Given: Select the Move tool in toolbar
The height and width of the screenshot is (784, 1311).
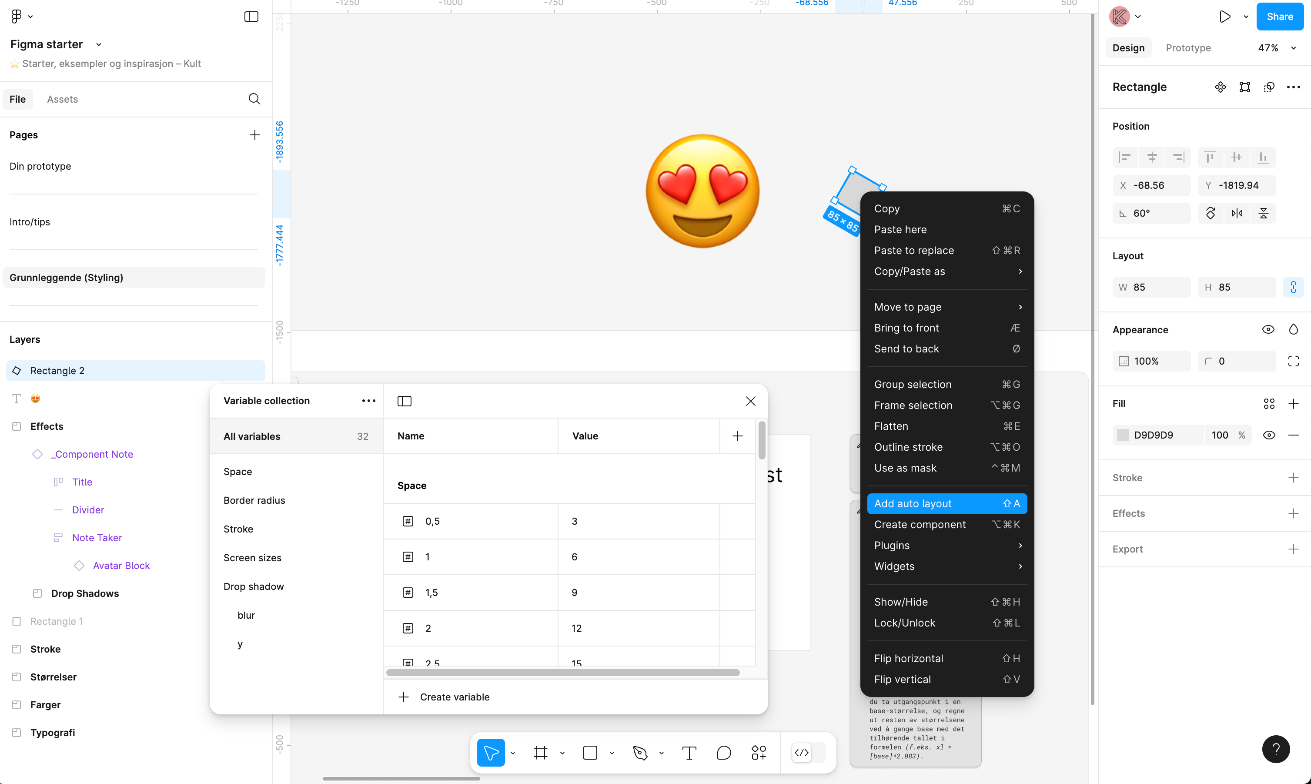Looking at the screenshot, I should pyautogui.click(x=491, y=752).
